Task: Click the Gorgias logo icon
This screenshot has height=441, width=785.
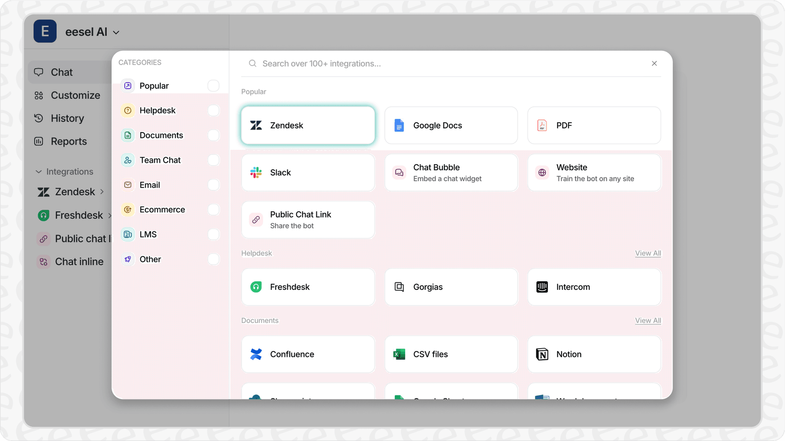Action: tap(399, 287)
